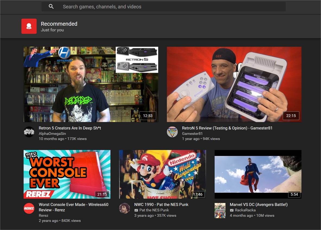Image resolution: width=321 pixels, height=230 pixels.
Task: Open the Worst Console Ever thumbnail
Action: [67, 174]
